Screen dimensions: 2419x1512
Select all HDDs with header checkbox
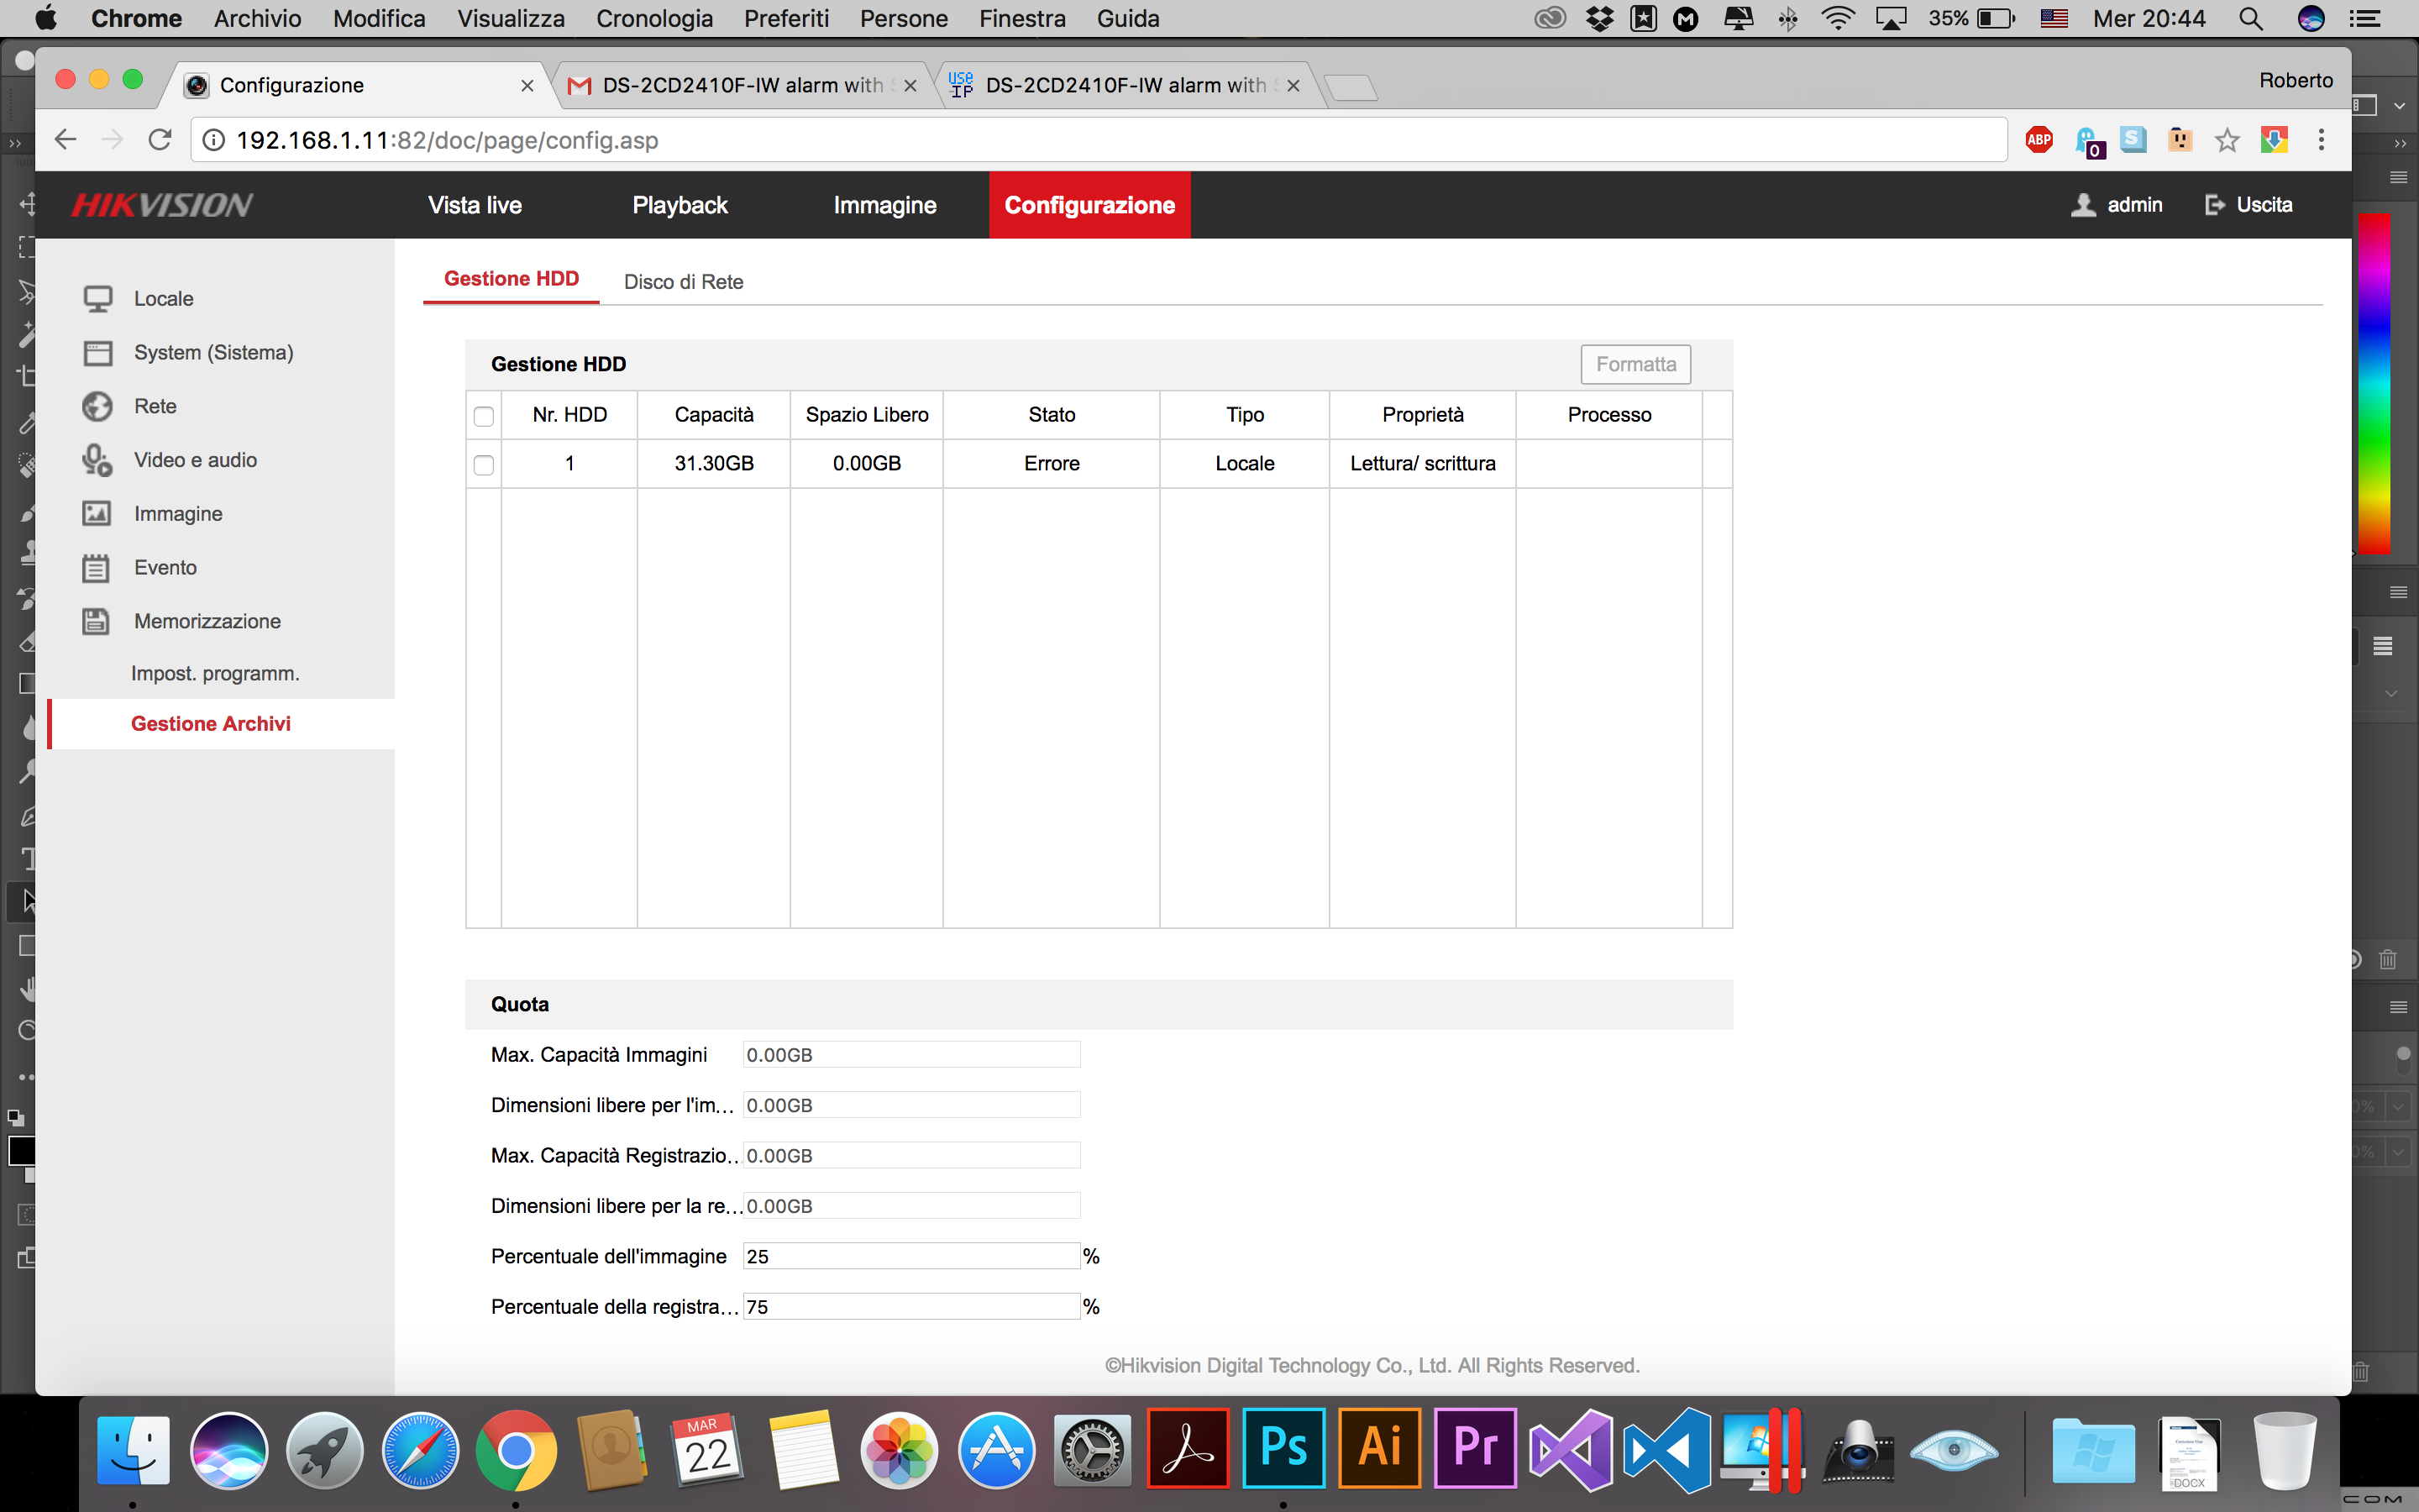(484, 416)
